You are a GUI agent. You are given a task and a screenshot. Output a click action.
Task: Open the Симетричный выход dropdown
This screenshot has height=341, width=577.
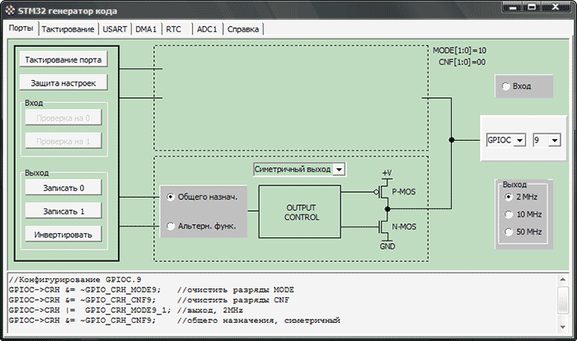coord(339,170)
